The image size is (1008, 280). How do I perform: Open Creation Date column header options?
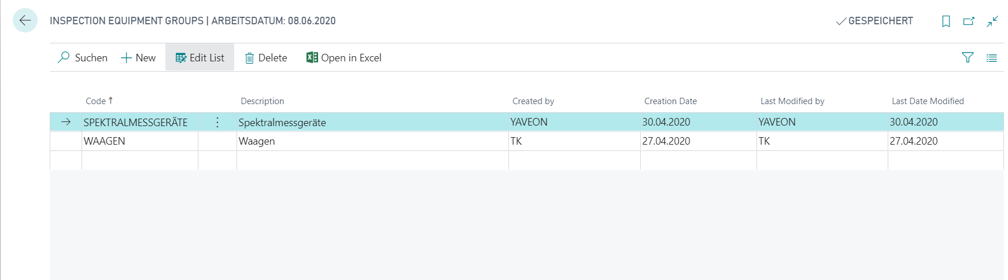click(671, 101)
